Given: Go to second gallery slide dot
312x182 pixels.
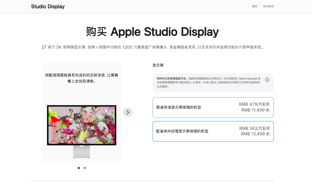Looking at the screenshot, I should click(85, 168).
